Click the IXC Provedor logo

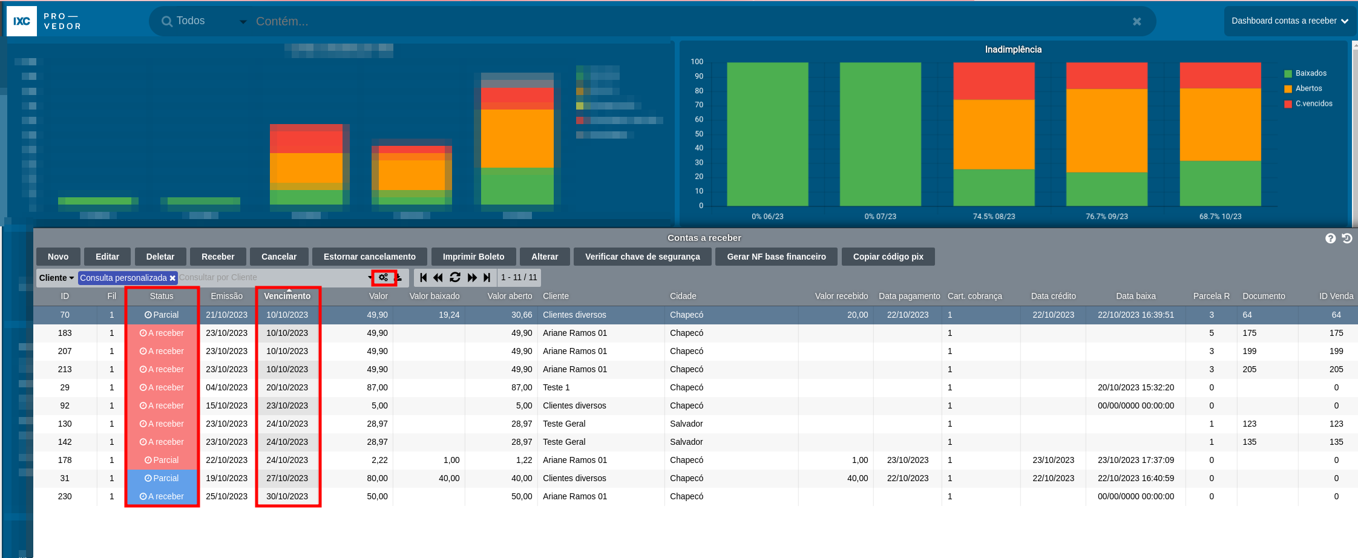tap(44, 21)
